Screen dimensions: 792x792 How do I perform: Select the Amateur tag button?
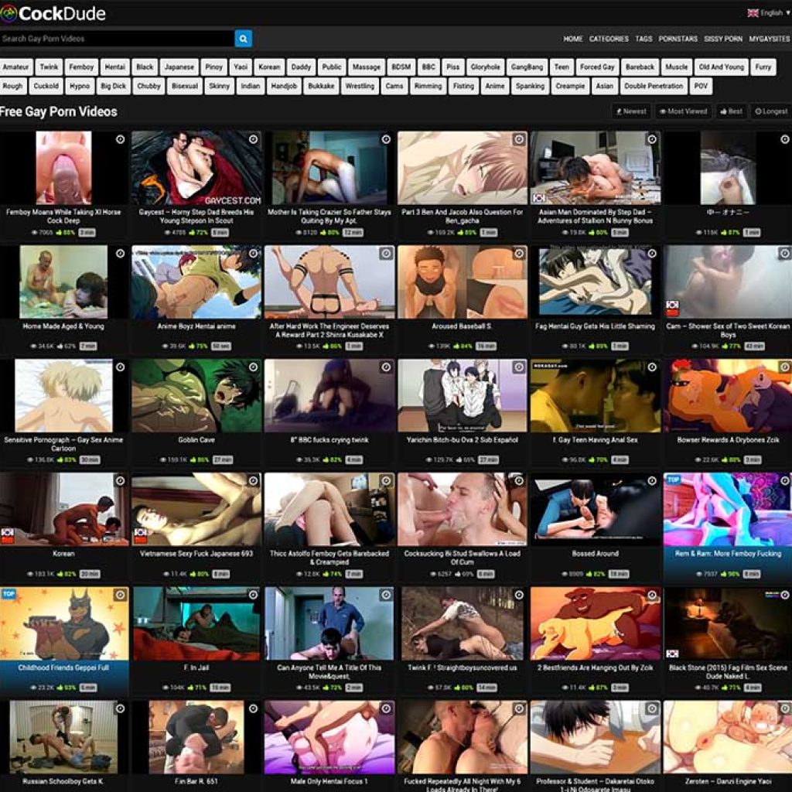(16, 67)
